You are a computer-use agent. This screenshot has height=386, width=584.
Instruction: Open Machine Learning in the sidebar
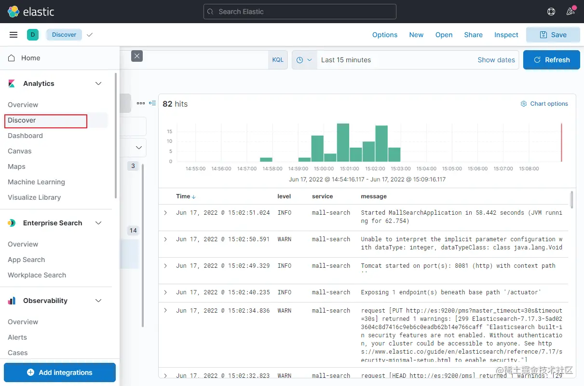(36, 182)
